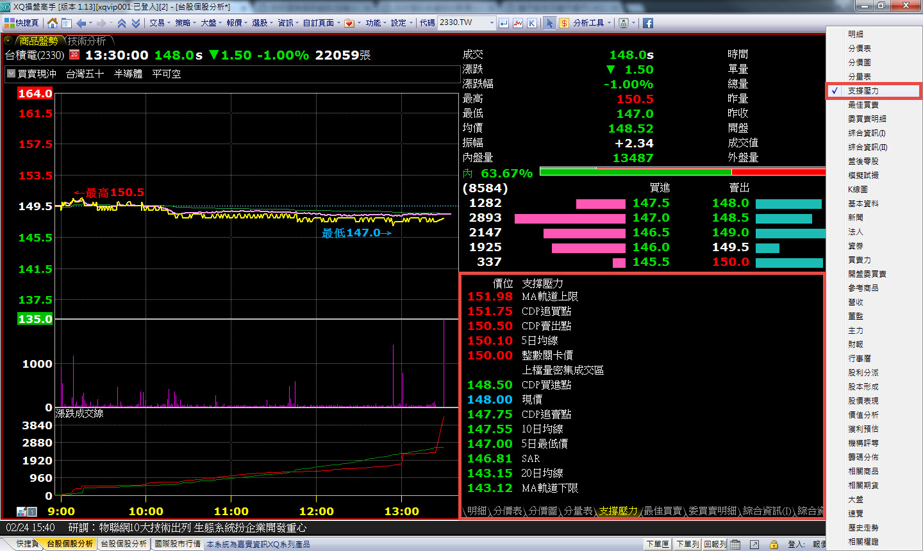Click the red heart favorites icon
Screen dimensions: 923x551
click(349, 23)
